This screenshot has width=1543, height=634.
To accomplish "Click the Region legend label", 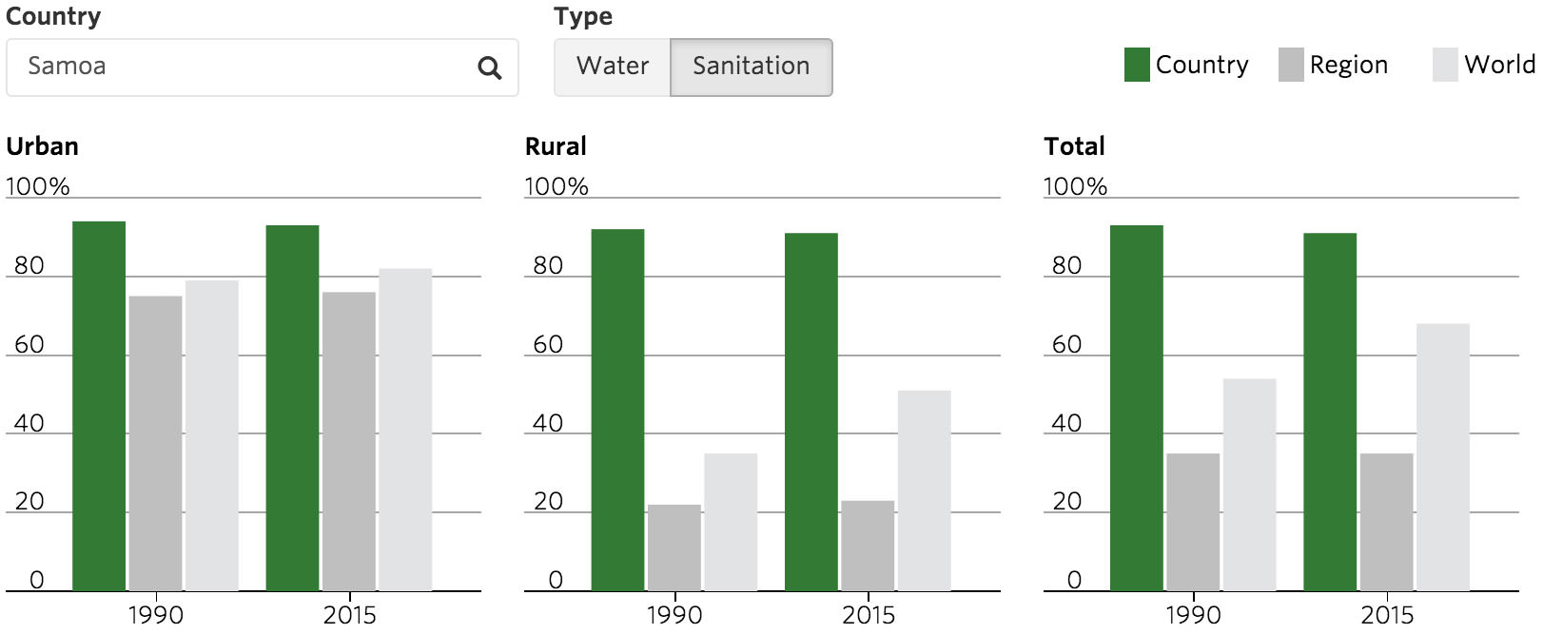I will [x=1348, y=65].
